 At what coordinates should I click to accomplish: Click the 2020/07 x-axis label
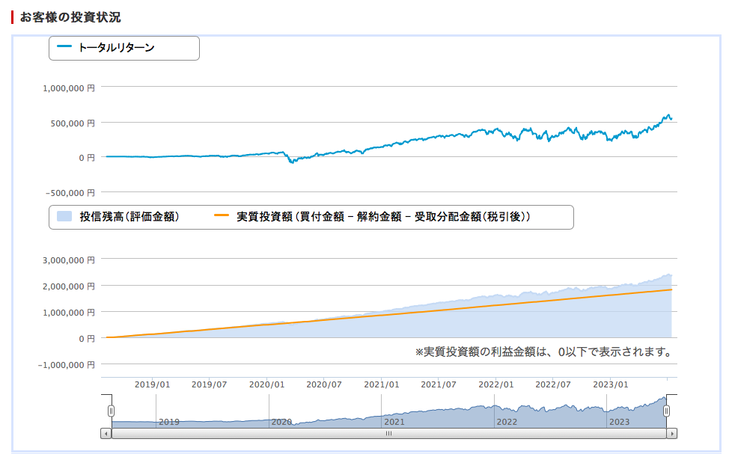coord(324,384)
